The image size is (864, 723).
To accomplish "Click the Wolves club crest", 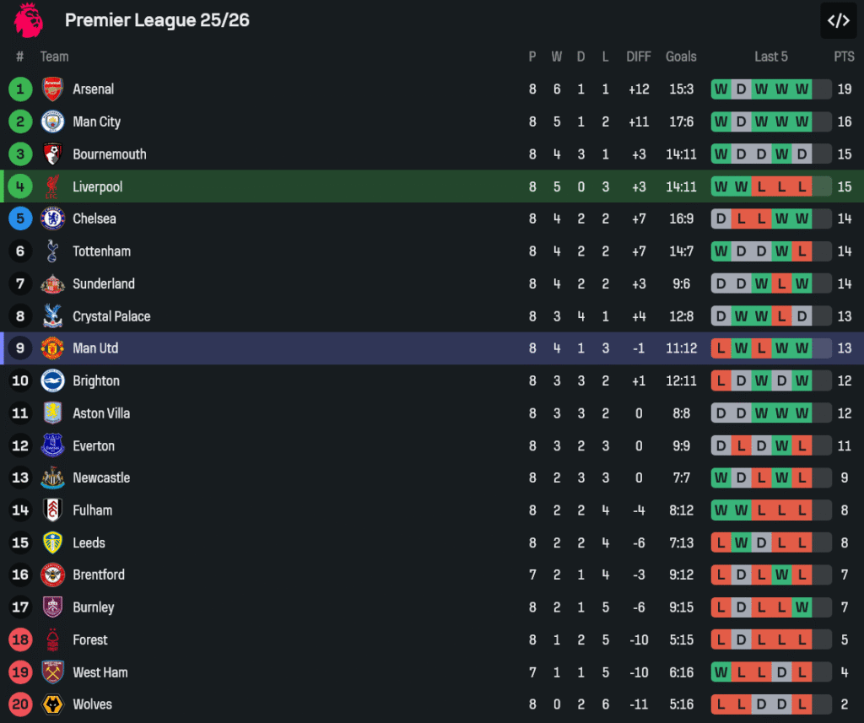I will tap(52, 704).
